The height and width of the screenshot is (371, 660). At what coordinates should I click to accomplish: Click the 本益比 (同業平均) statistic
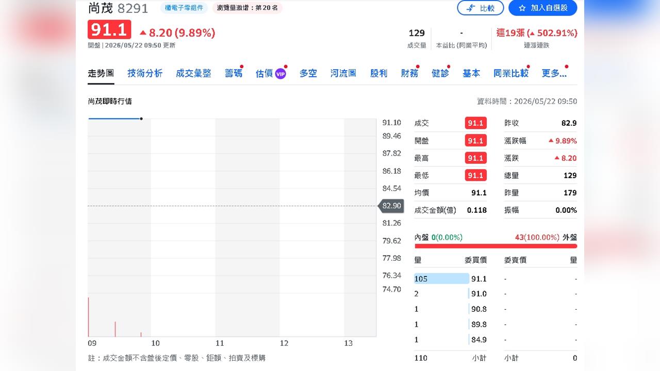tap(461, 38)
